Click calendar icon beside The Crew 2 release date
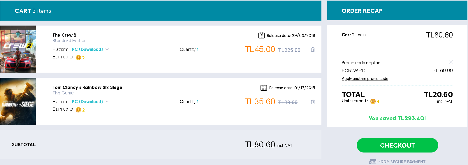Image resolution: width=468 pixels, height=165 pixels. click(x=261, y=35)
